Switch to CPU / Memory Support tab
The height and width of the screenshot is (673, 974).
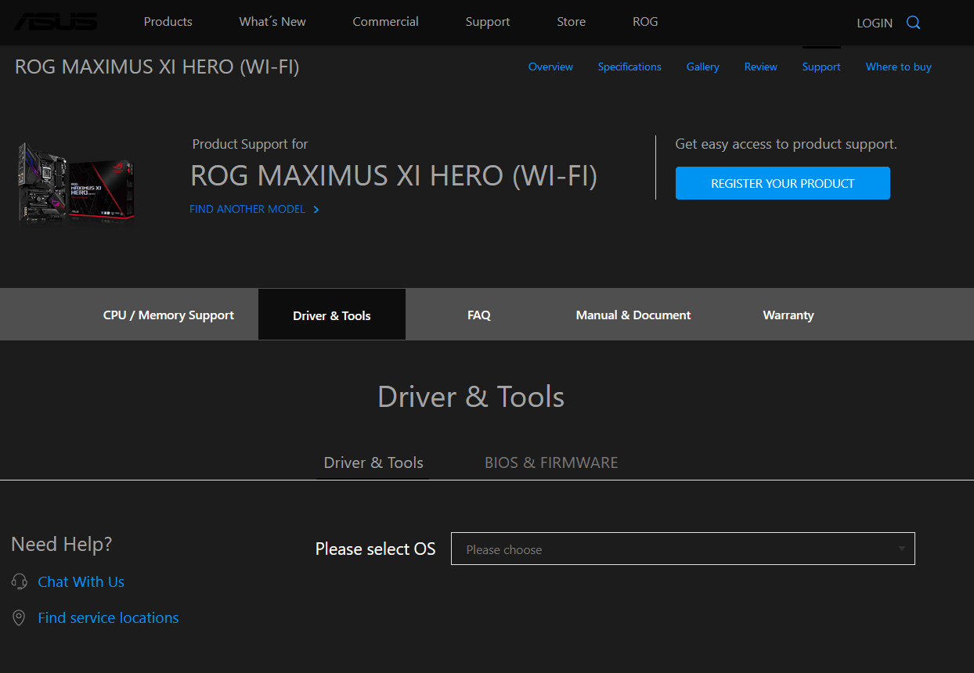point(168,315)
